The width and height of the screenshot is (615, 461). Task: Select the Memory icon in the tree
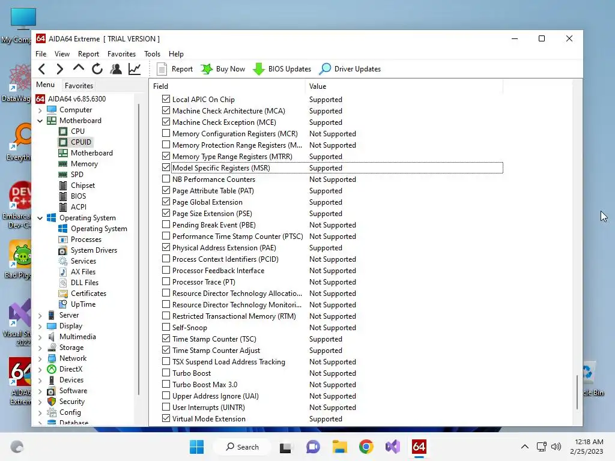pyautogui.click(x=62, y=164)
